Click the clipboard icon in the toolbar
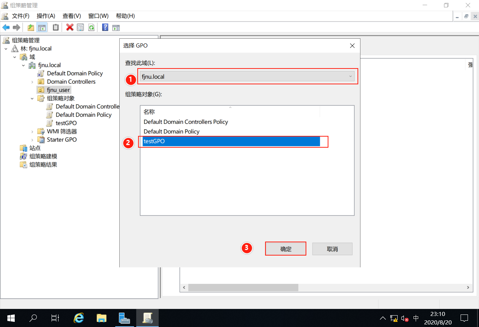This screenshot has width=479, height=327. [x=56, y=27]
